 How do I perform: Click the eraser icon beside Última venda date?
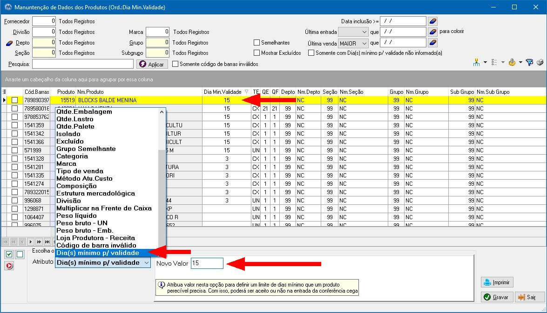click(x=432, y=43)
